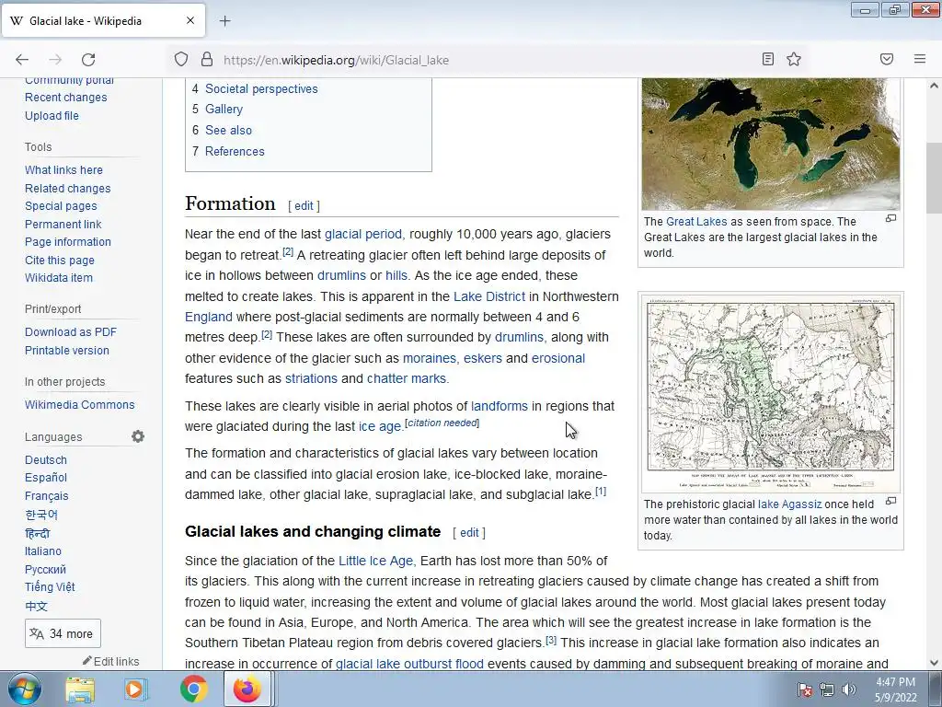Open Action Center flag tray icon
Image resolution: width=942 pixels, height=707 pixels.
click(805, 690)
